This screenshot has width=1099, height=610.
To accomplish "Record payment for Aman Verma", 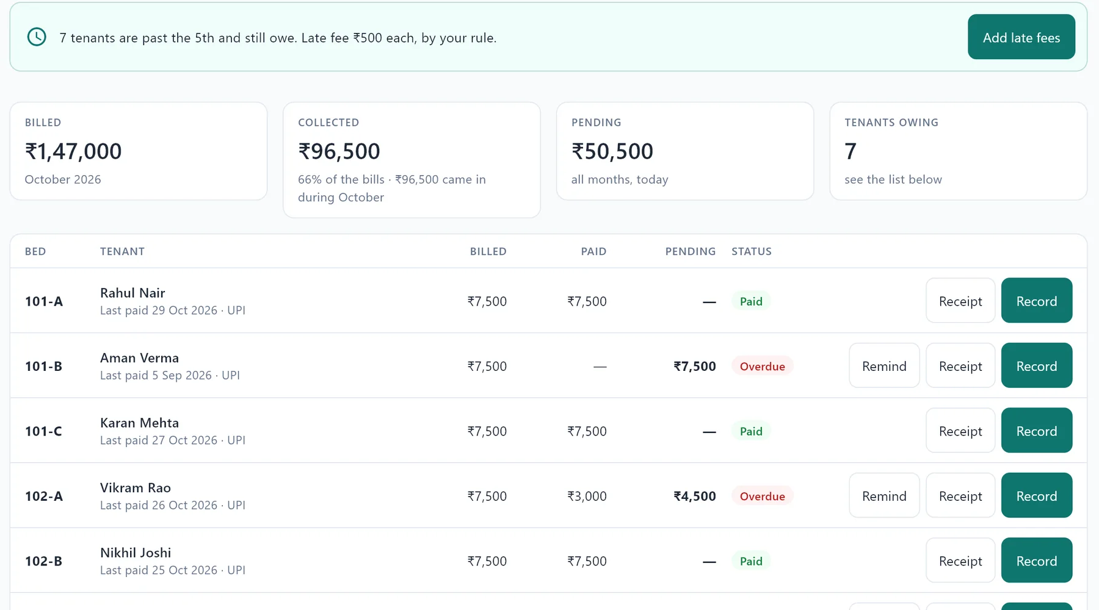I will tap(1037, 366).
